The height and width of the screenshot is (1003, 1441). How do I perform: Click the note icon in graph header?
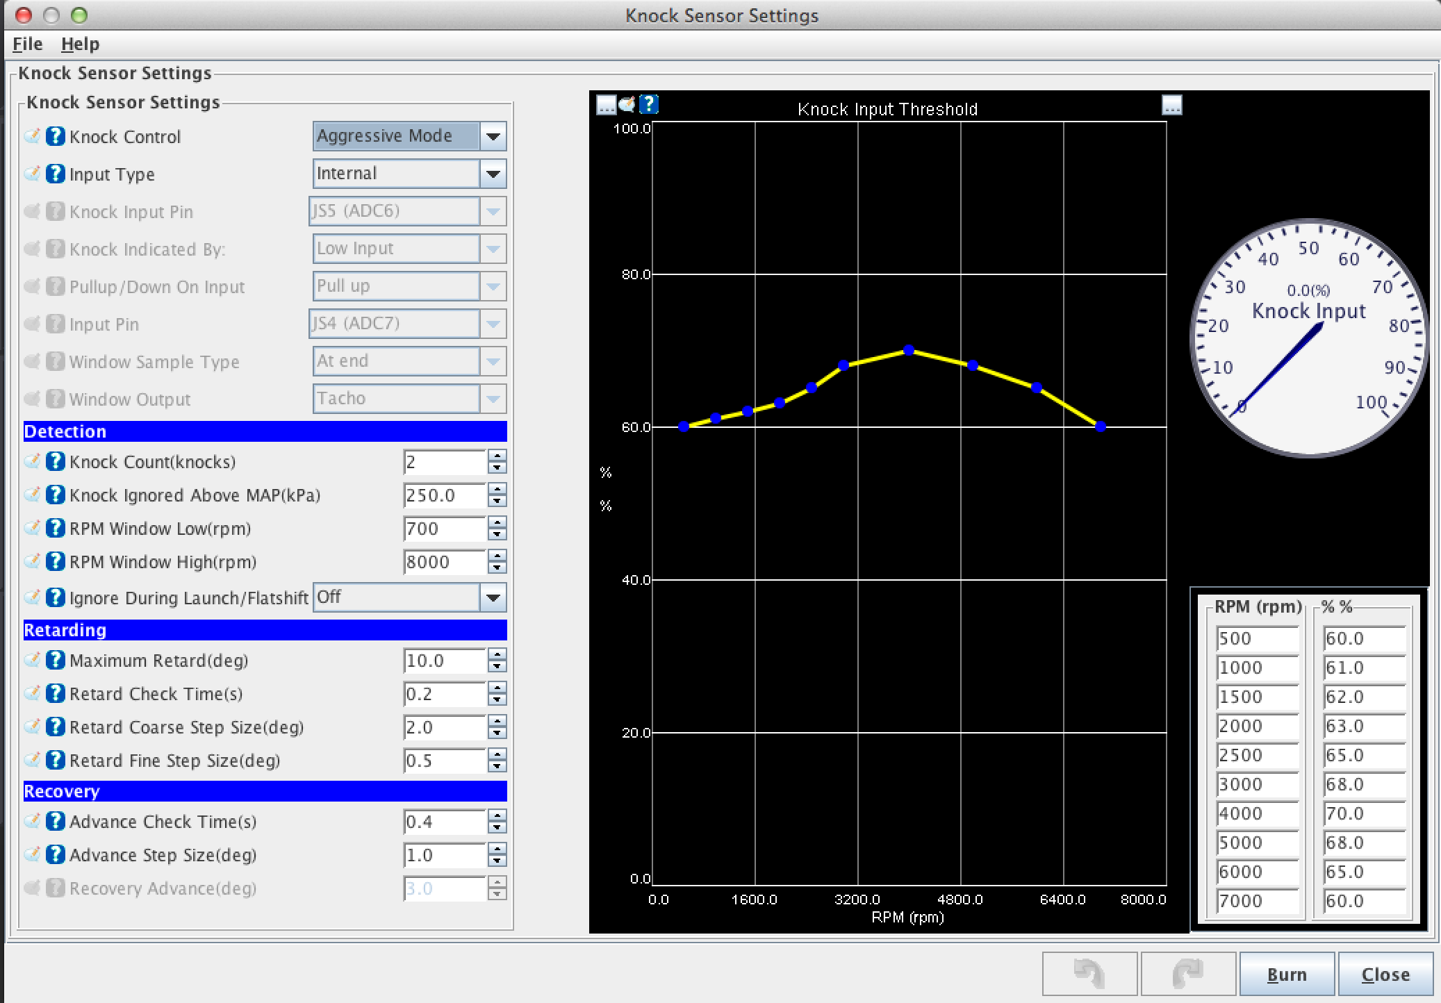tap(627, 104)
